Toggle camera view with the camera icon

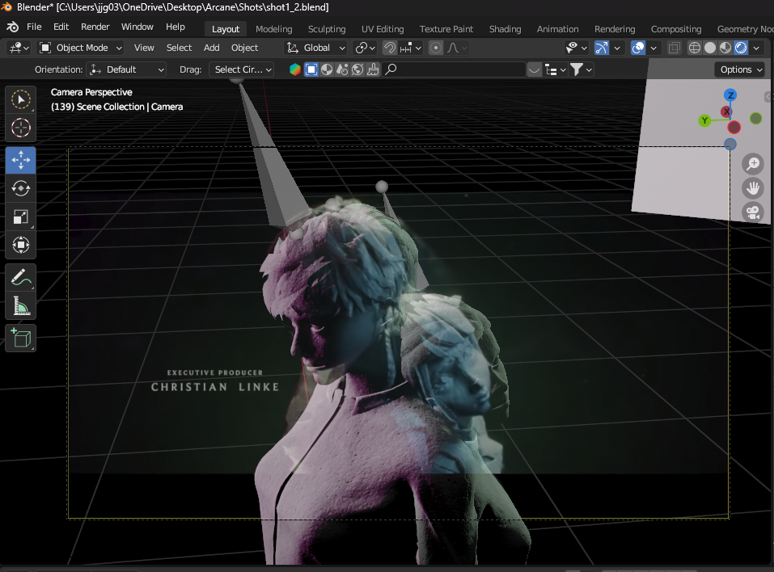[x=753, y=212]
